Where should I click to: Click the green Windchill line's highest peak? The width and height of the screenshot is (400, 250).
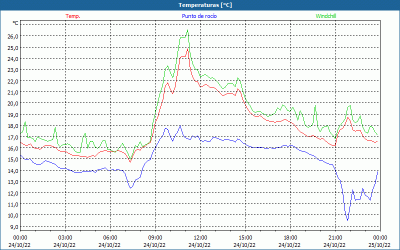point(187,30)
